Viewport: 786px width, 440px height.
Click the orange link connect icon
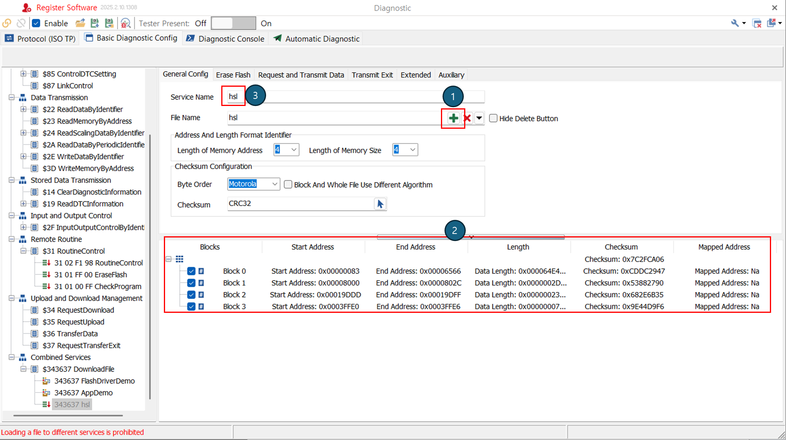click(7, 24)
